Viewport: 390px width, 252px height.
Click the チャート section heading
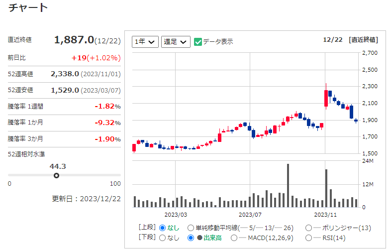click(x=28, y=7)
